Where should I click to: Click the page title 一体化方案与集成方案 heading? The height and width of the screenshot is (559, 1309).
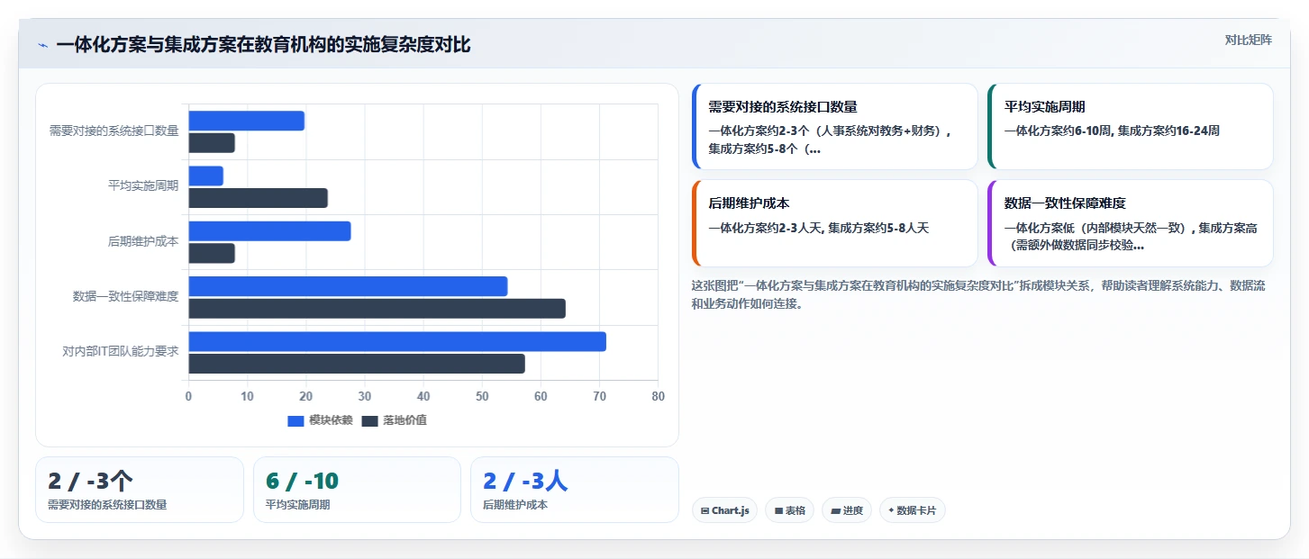[x=263, y=45]
